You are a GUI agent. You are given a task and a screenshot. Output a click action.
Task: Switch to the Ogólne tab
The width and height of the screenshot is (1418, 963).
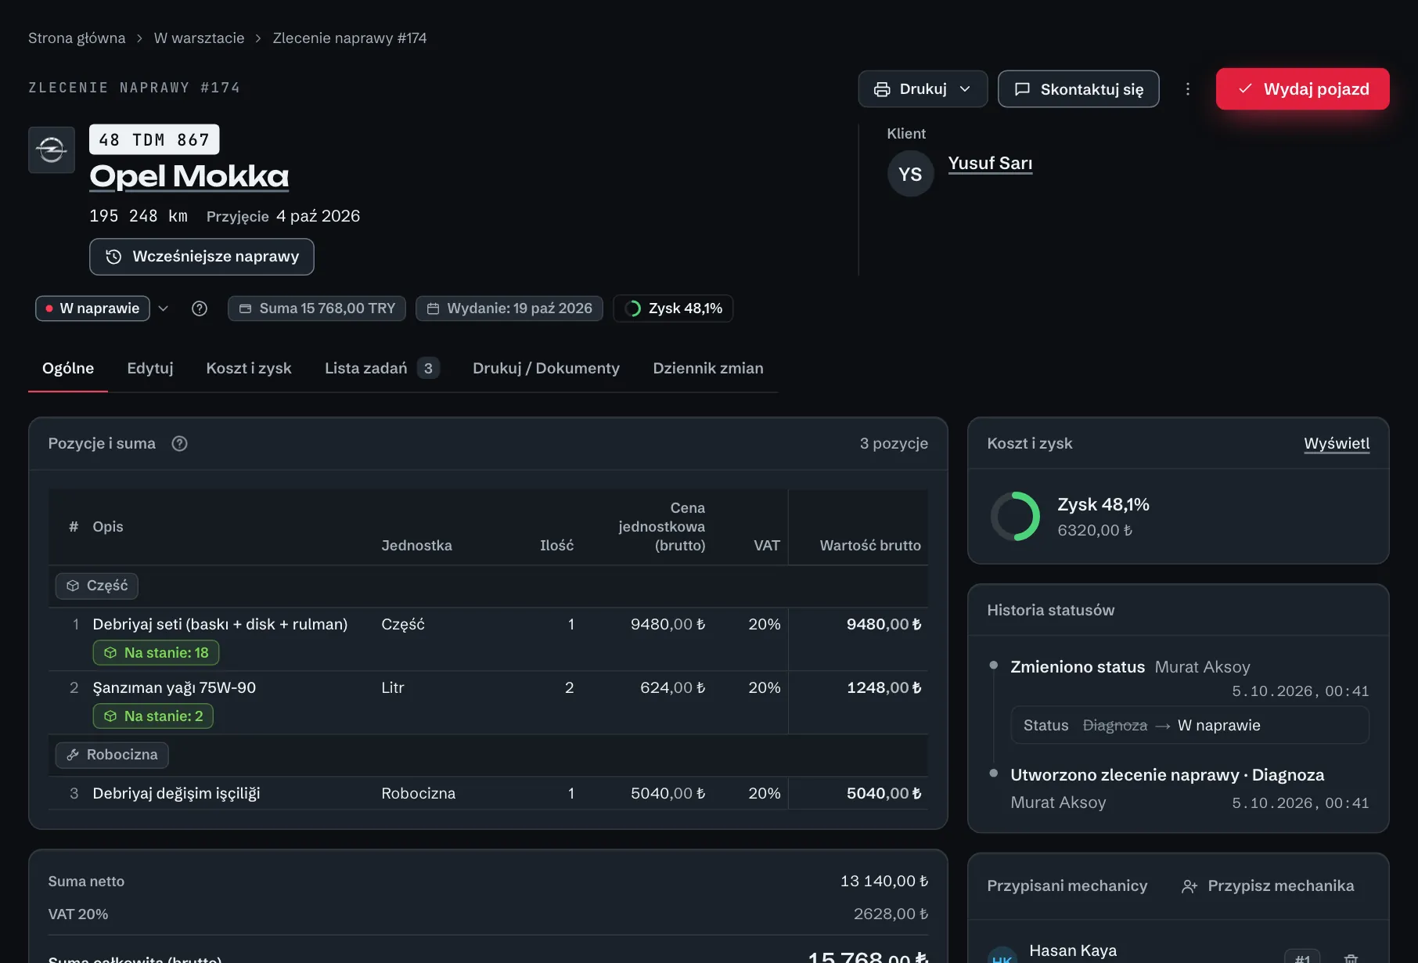click(x=68, y=368)
